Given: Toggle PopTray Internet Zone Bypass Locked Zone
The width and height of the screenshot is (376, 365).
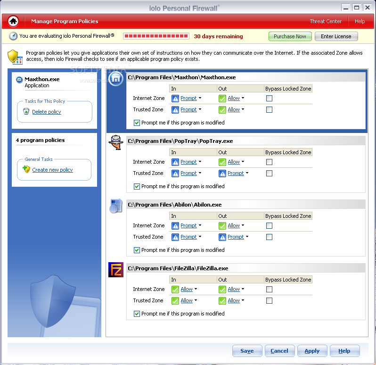Looking at the screenshot, I should coord(270,162).
